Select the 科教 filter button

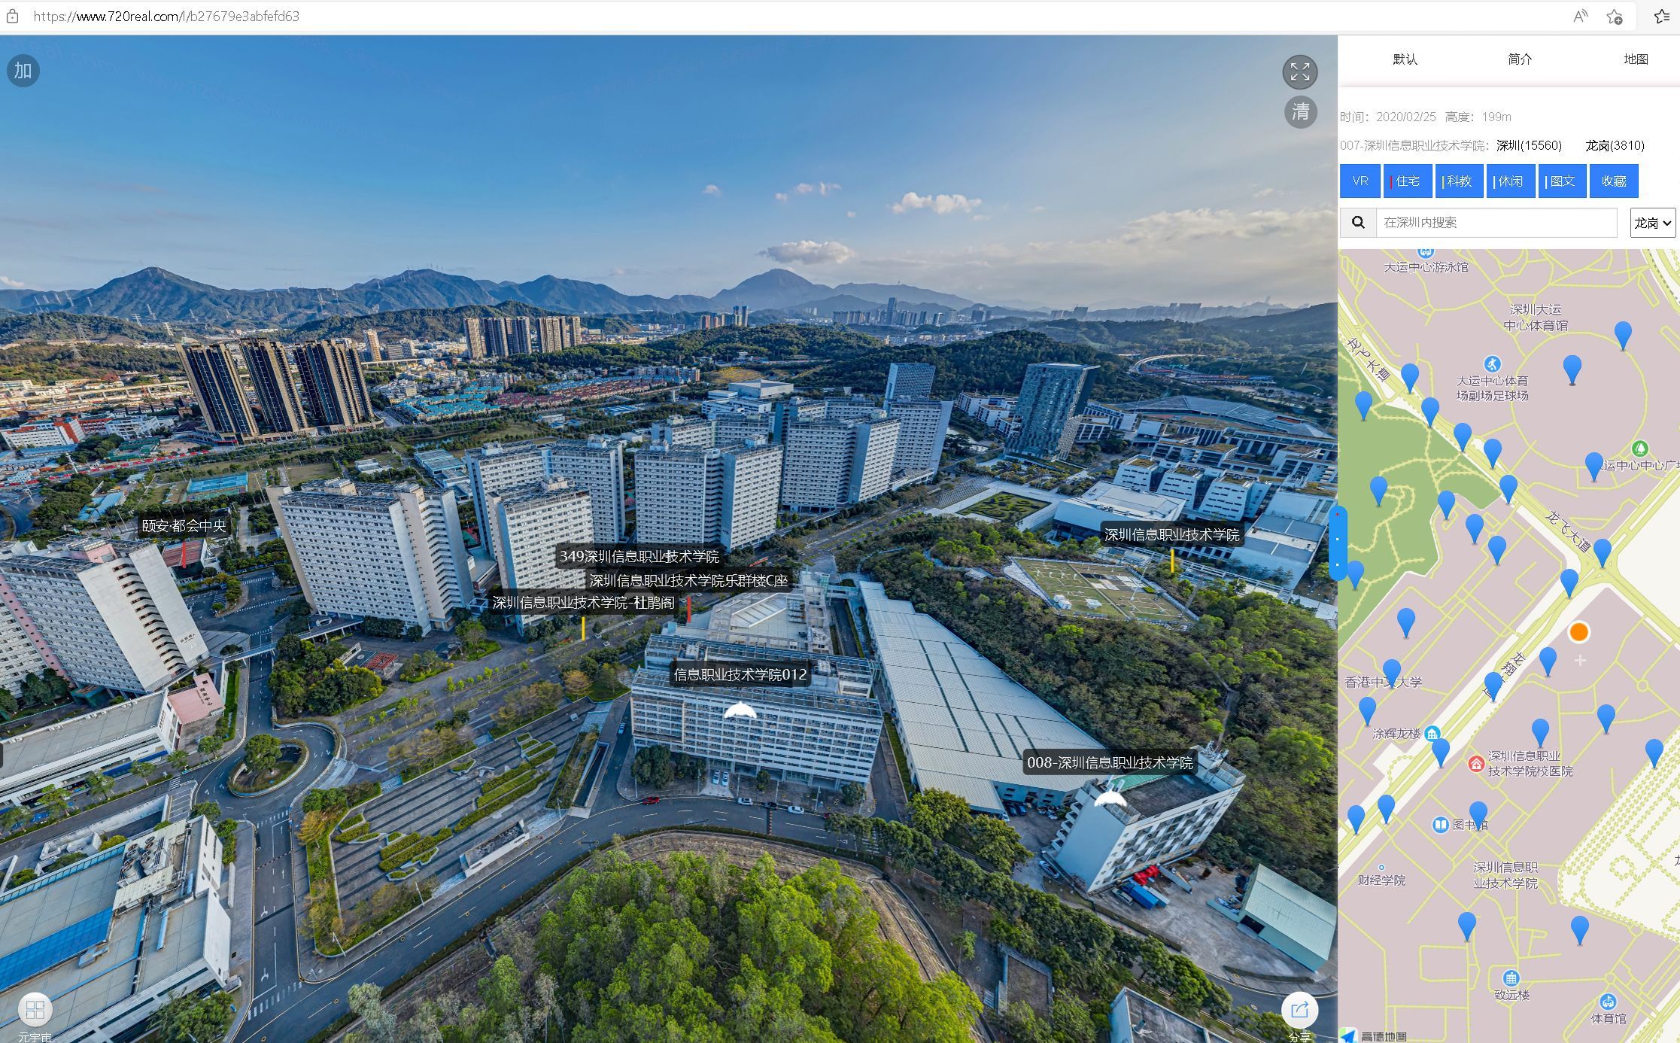[1459, 181]
